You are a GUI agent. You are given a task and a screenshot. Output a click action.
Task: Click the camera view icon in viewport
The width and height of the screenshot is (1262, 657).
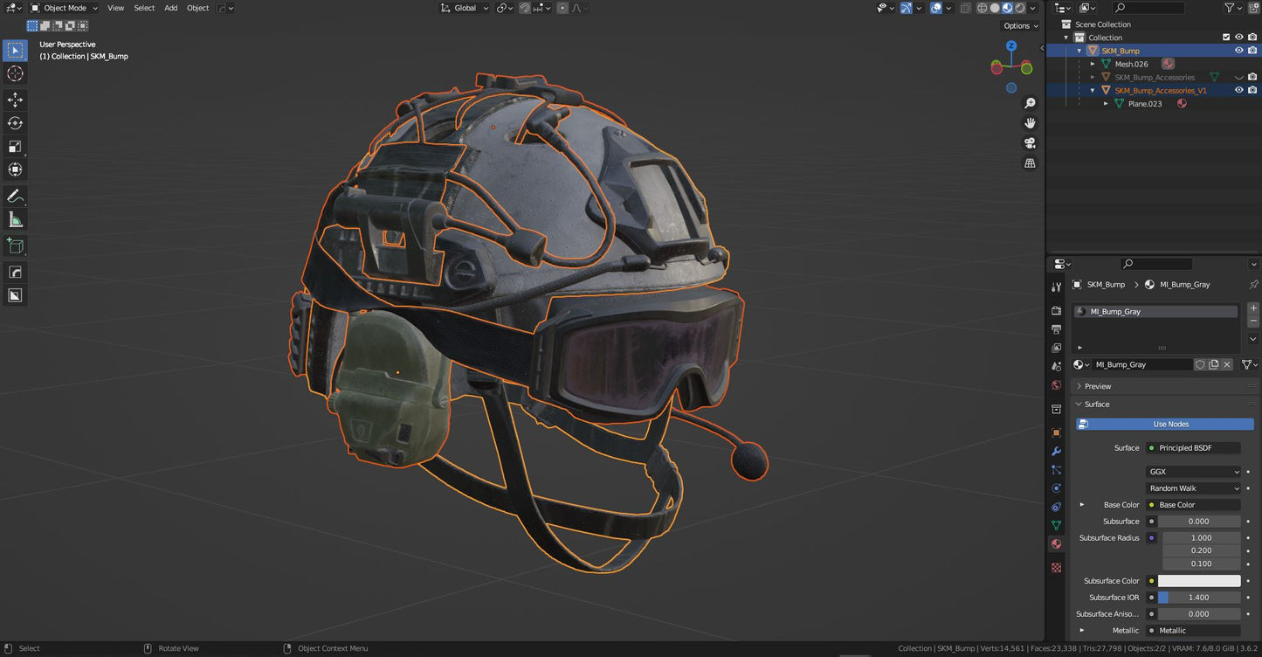pos(1030,143)
